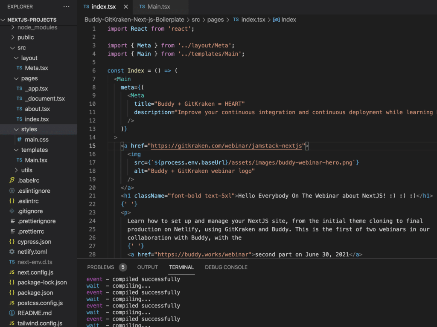Image resolution: width=437 pixels, height=327 pixels.
Task: Open the Terminal panel tab
Action: click(x=181, y=267)
